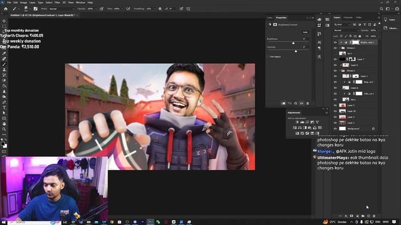Screen dimensions: 401x225
Task: Delete adjustment layer from Properties panel
Action: pyautogui.click(x=308, y=103)
